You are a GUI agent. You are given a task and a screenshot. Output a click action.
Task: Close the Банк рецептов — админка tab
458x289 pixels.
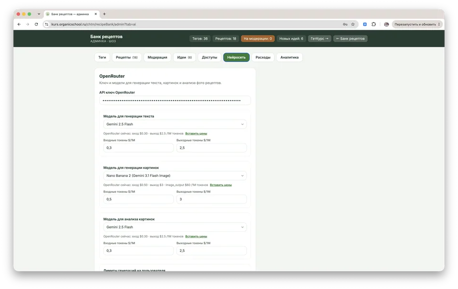click(x=95, y=14)
